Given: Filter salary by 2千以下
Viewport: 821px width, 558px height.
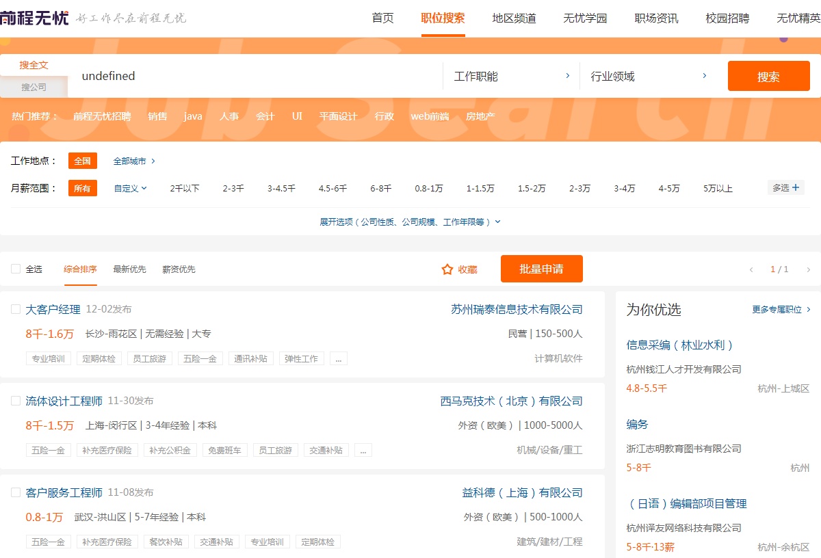Looking at the screenshot, I should coord(185,188).
